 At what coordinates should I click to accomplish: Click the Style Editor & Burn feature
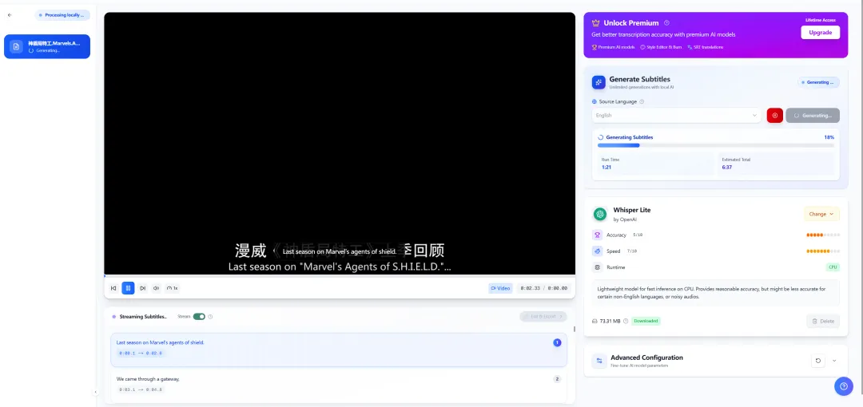tap(661, 47)
